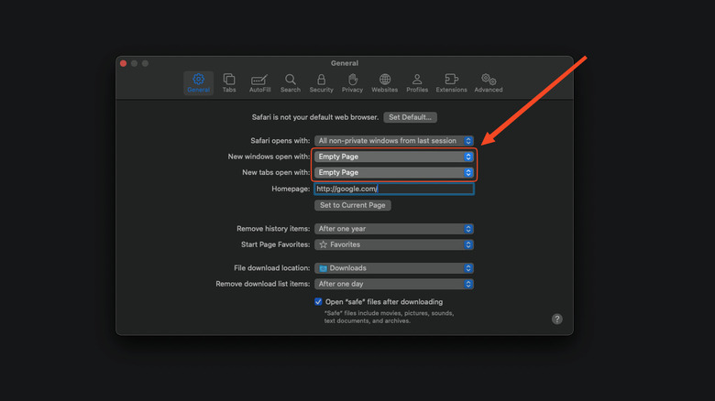Open the AutoFill settings pane

[x=259, y=82]
